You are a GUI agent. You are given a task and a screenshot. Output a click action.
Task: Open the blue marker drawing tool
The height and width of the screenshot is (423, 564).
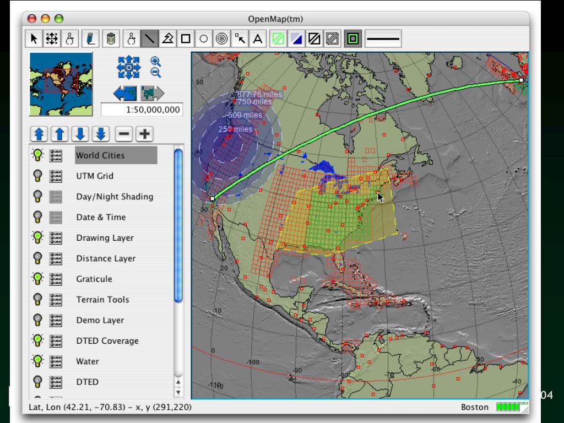pyautogui.click(x=90, y=39)
